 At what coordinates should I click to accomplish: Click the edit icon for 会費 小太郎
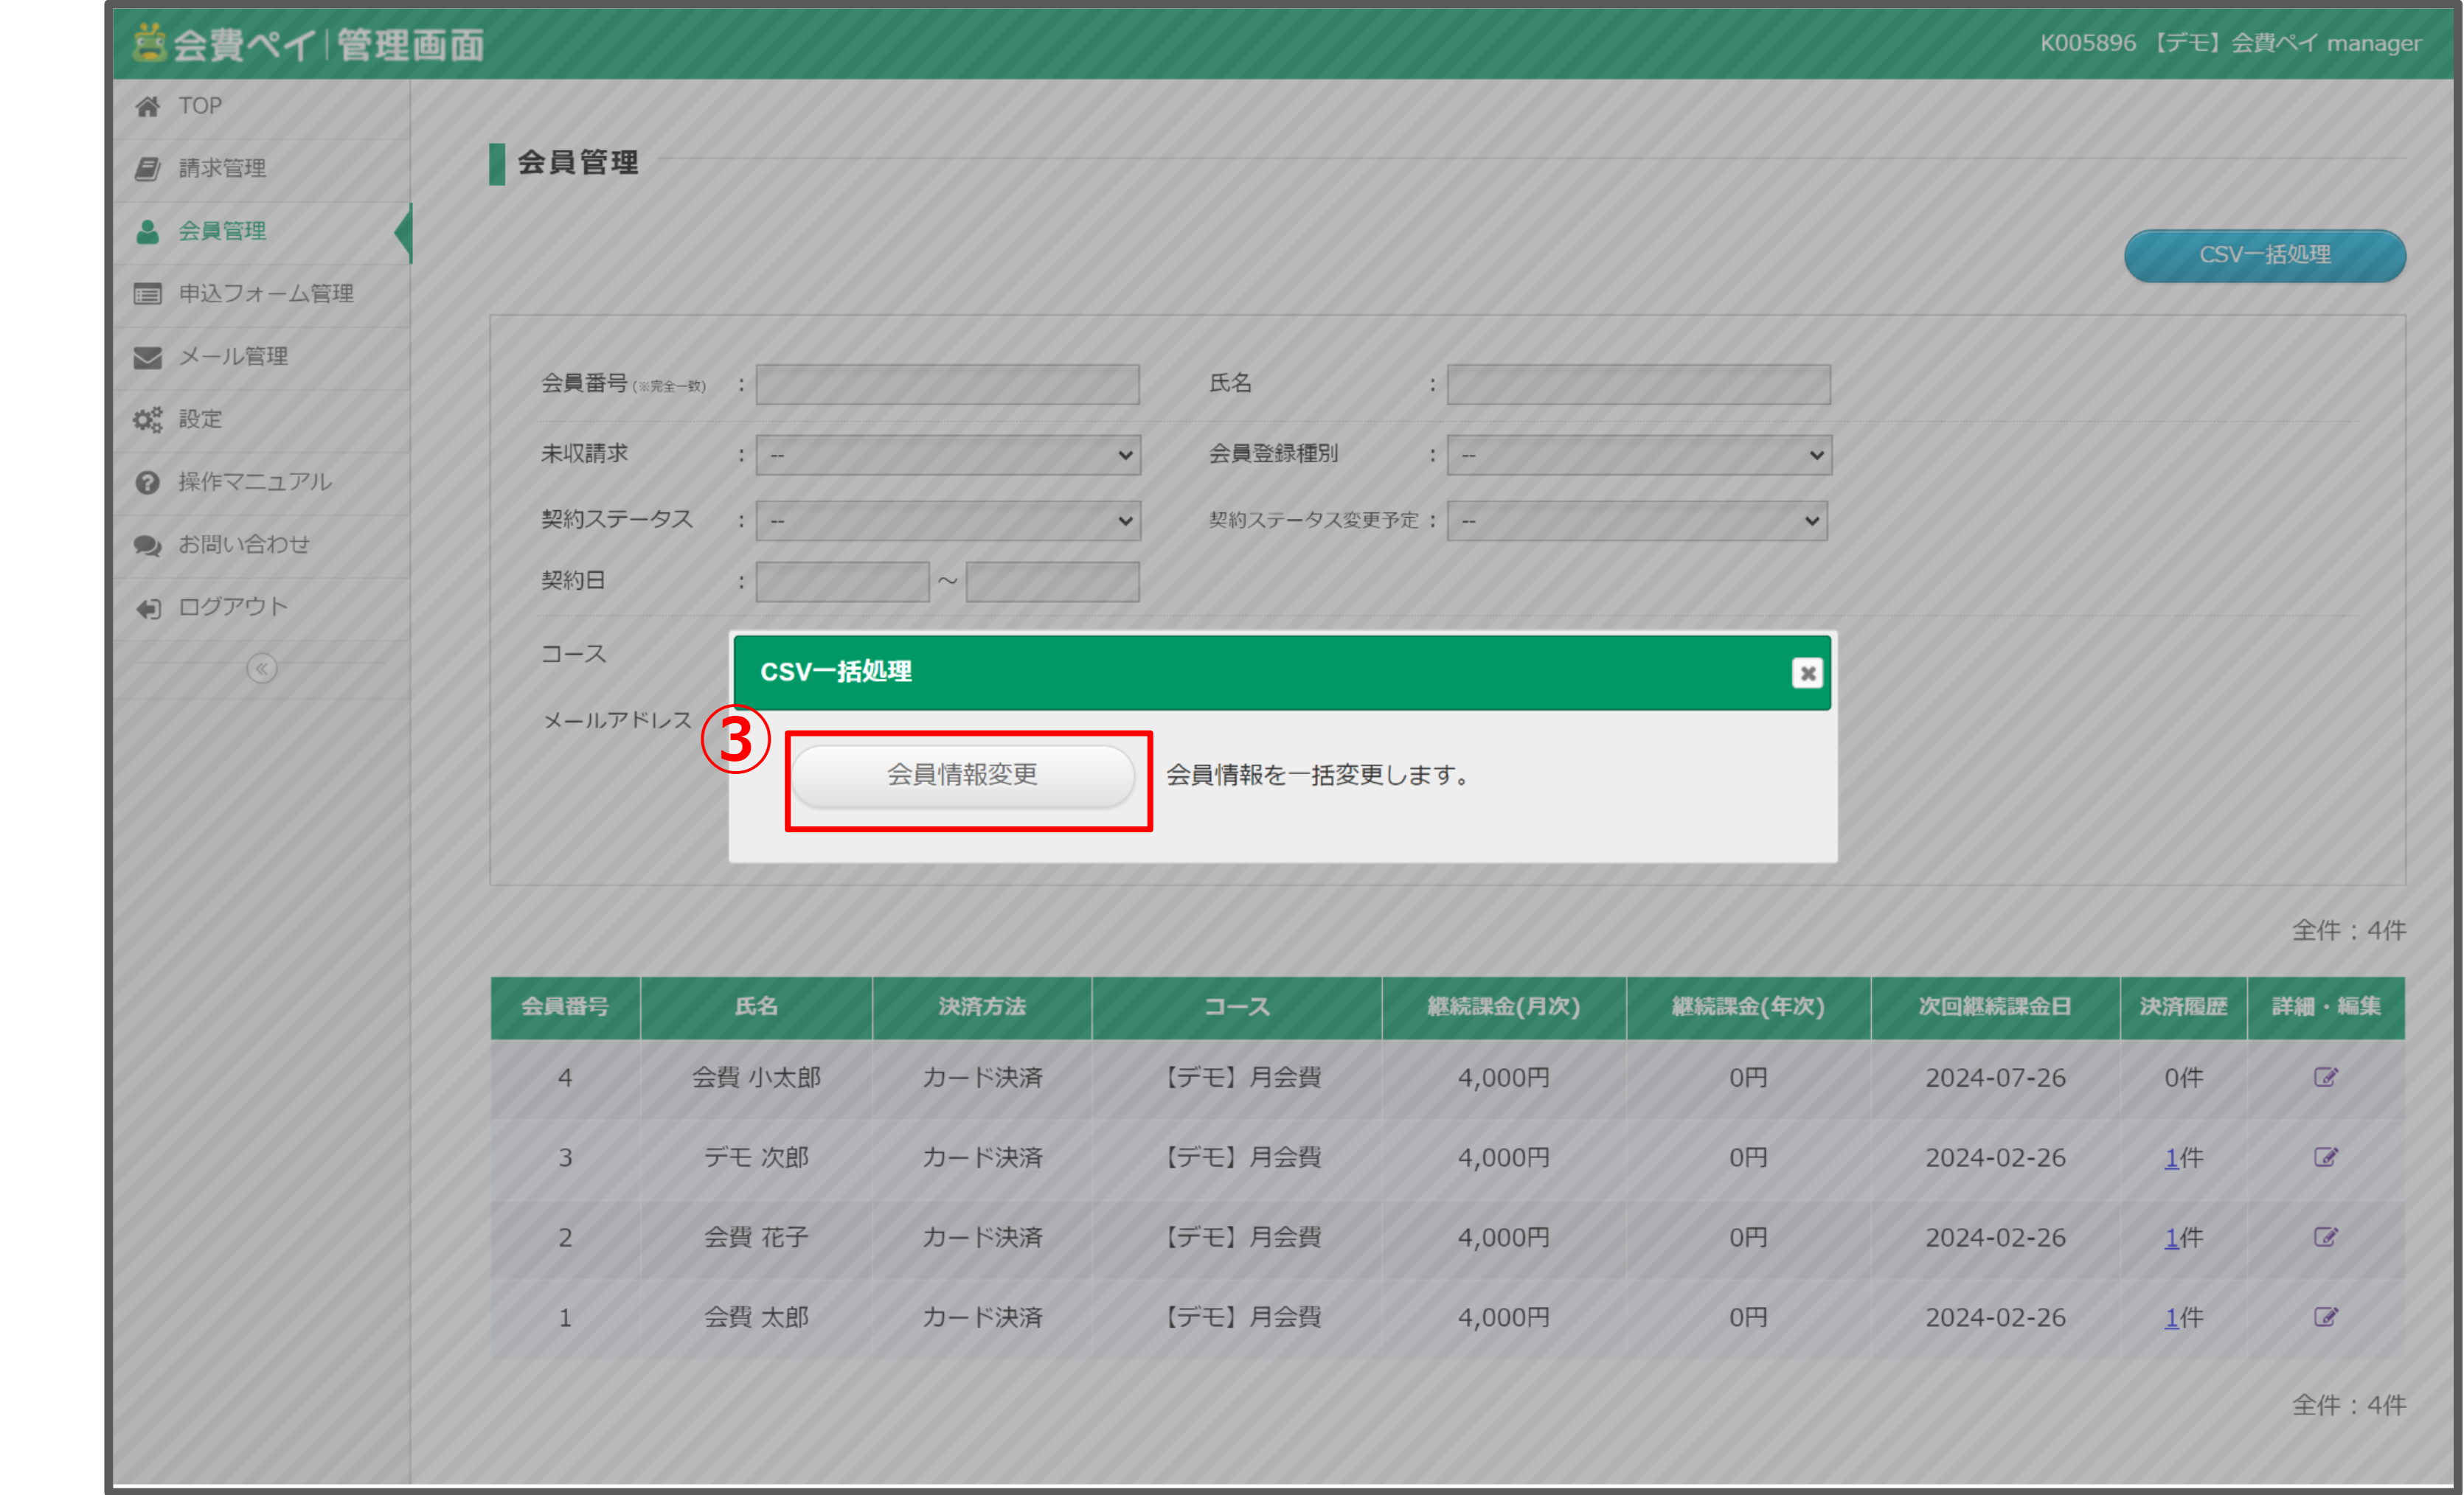click(x=2325, y=1076)
